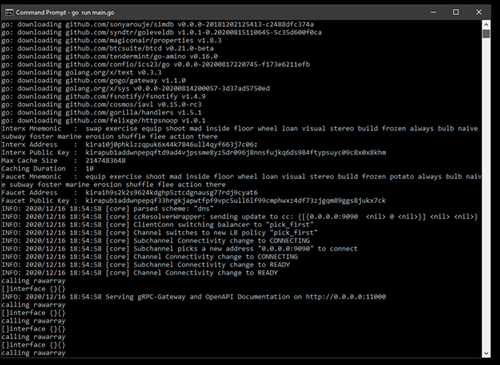Click the line downloading gogo/gateway v1.1.0
Screen dimensions: 500x365
[x=93, y=81]
